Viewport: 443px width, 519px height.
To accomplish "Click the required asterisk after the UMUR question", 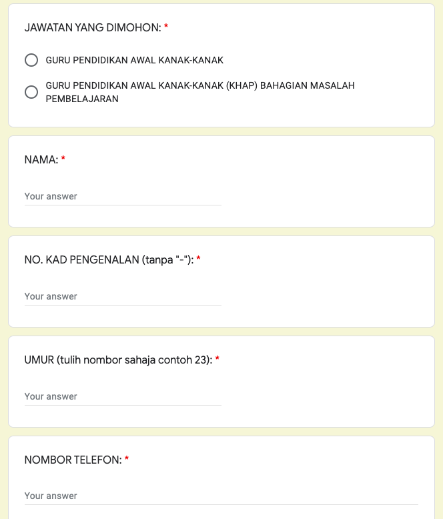I will (x=217, y=360).
